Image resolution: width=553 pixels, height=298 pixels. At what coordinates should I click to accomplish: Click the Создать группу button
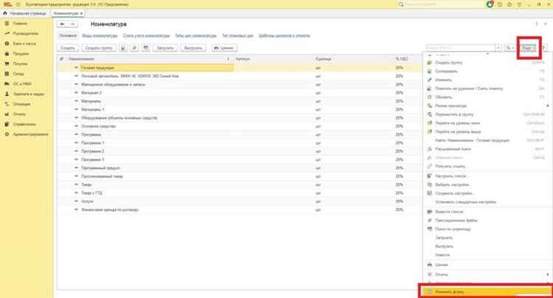pos(99,48)
